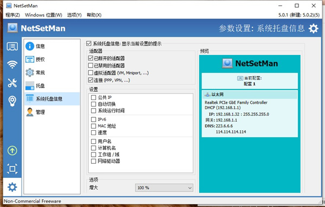Open the 增大 100 % dropdown
Viewport: 325px width, 207px height.
pyautogui.click(x=164, y=188)
